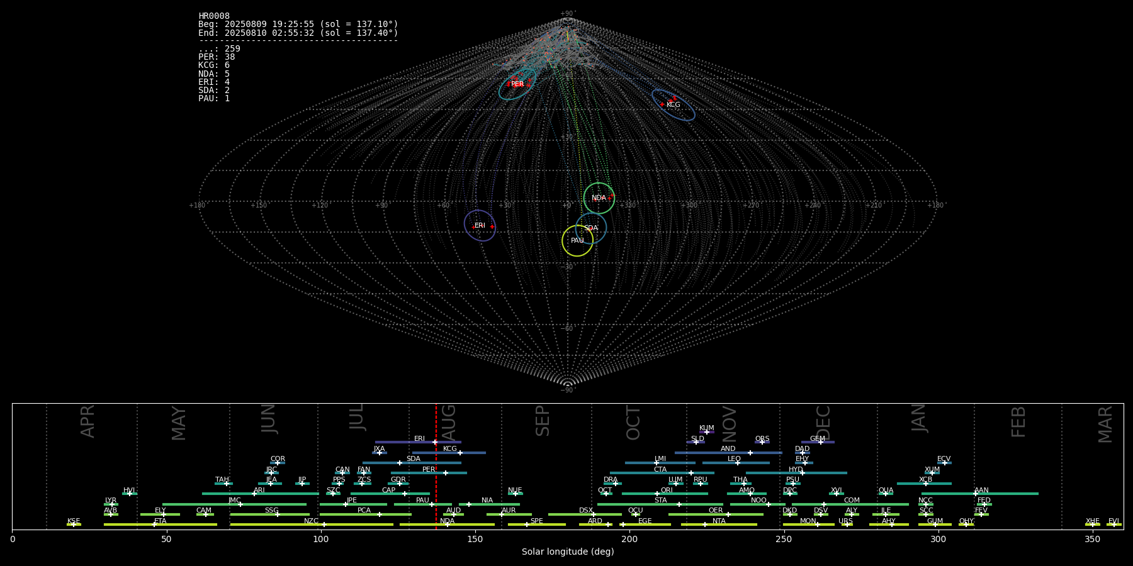Click the CAP shower bar in timeline
This screenshot has width=1133, height=566.
point(390,494)
